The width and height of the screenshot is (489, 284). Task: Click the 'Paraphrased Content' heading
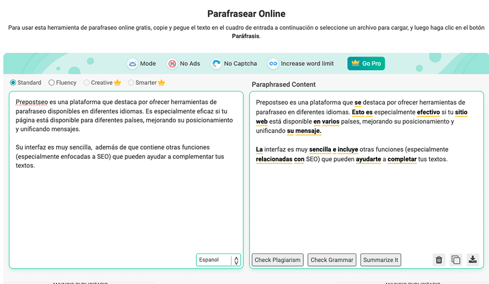pos(284,84)
